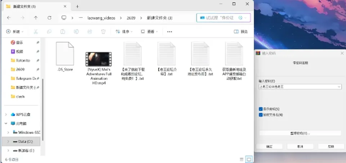Close the 新建文件夹 (3) Explorer tab

65,6
